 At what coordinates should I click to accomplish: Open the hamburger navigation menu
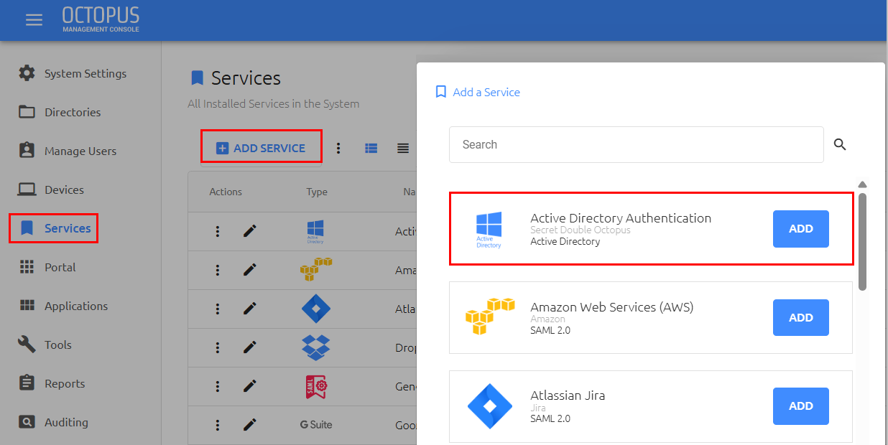click(34, 20)
